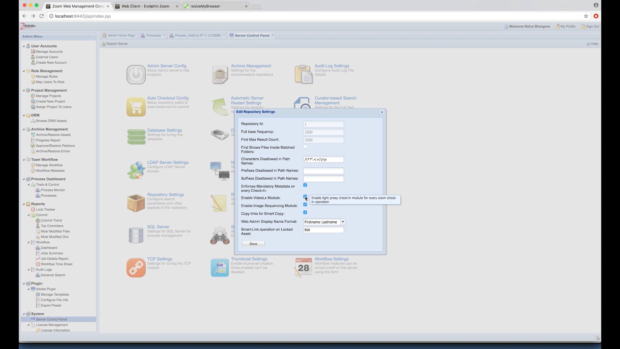Open My Profile link
Screen dimensions: 620x349
coord(565,26)
